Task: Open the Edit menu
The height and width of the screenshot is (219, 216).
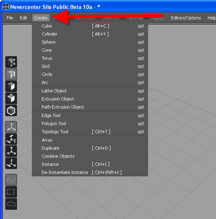Action: tap(23, 18)
